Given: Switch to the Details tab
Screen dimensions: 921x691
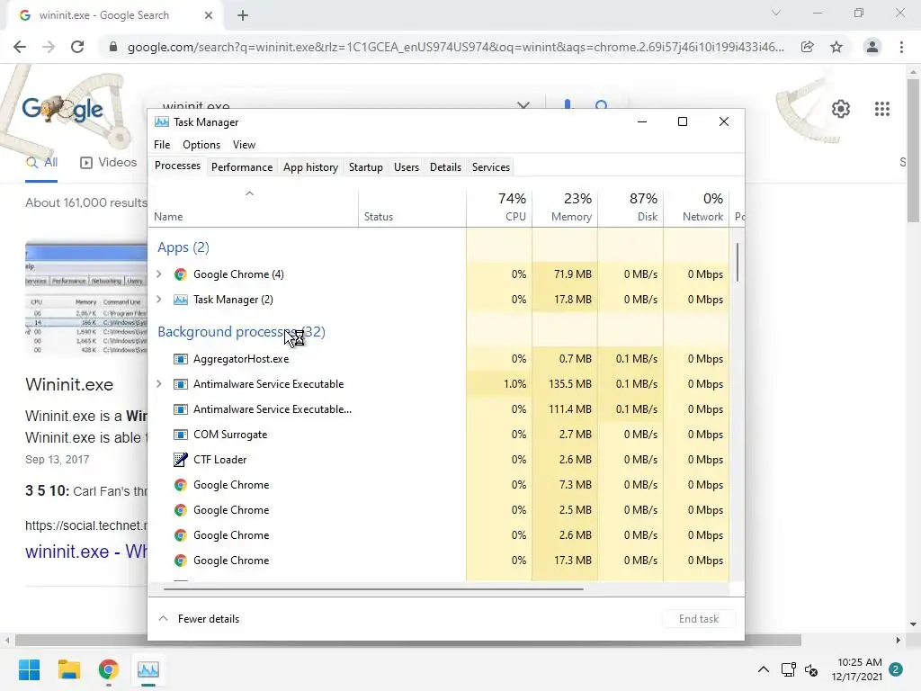Looking at the screenshot, I should pyautogui.click(x=445, y=167).
